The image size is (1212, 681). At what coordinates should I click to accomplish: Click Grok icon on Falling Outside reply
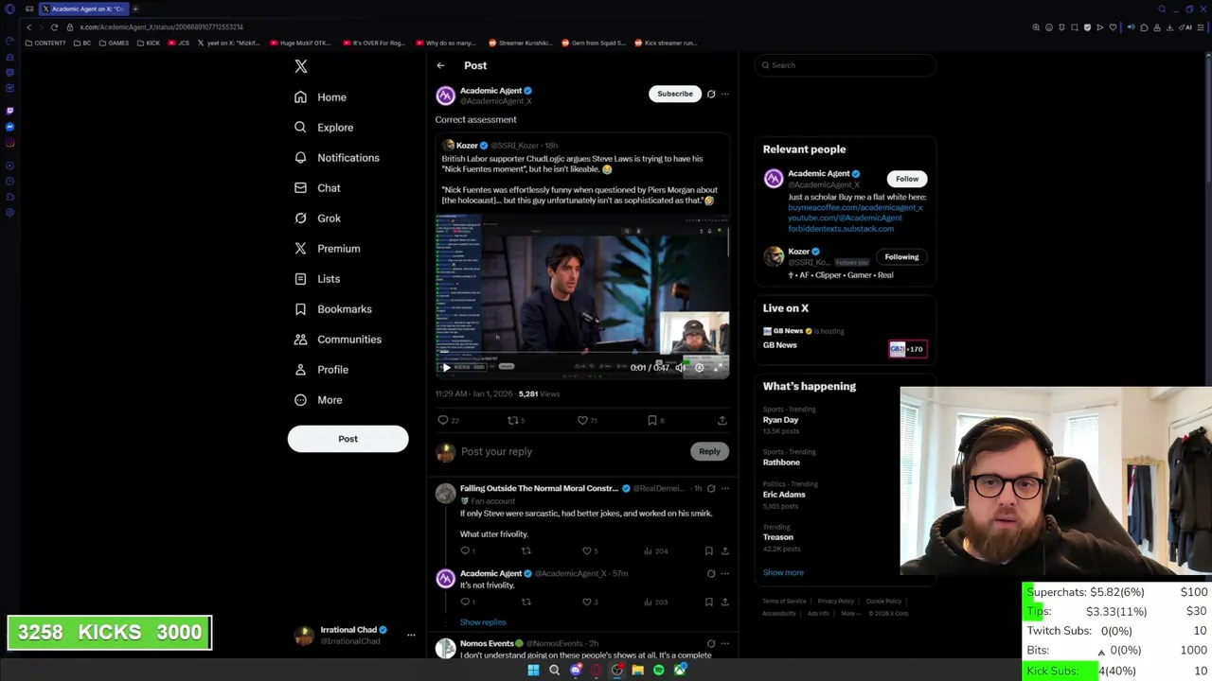coord(711,489)
